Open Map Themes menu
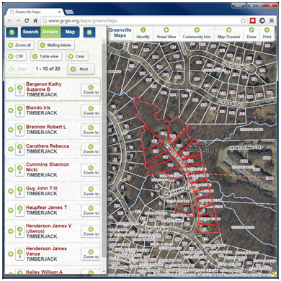This screenshot has width=281, height=281. pos(228,33)
